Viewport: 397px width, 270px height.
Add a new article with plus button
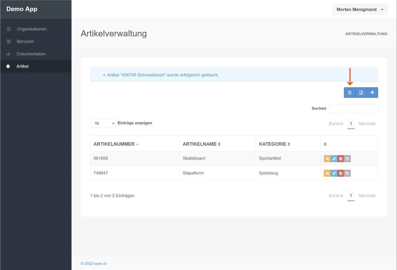click(372, 93)
